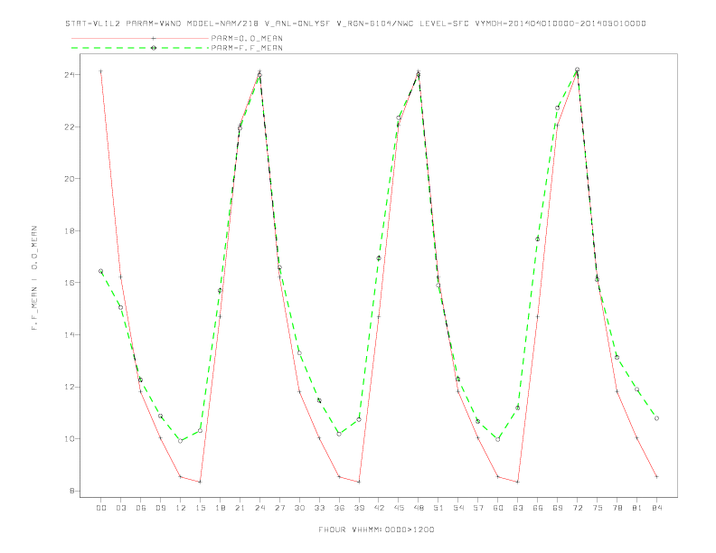This screenshot has width=716, height=553.
Task: Click the red plus data point at hour 00
Action: (x=101, y=71)
